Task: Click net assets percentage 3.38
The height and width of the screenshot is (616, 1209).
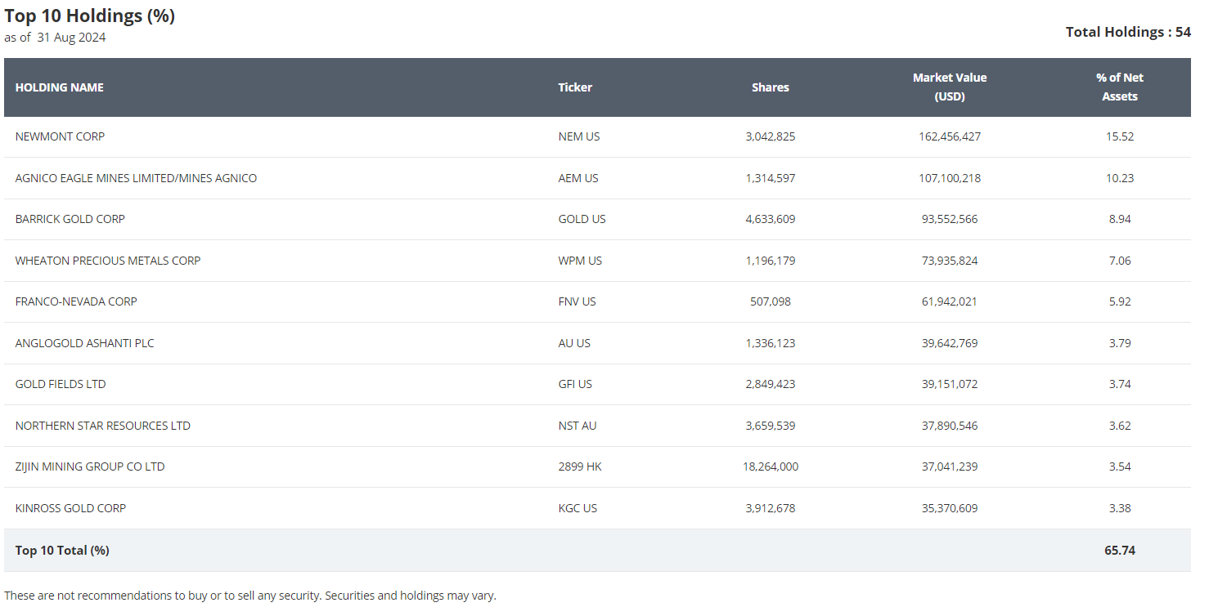Action: point(1120,508)
